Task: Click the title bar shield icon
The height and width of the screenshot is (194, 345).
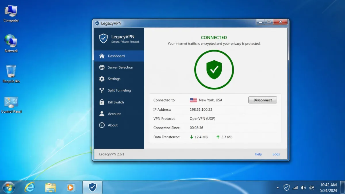Action: tap(97, 23)
